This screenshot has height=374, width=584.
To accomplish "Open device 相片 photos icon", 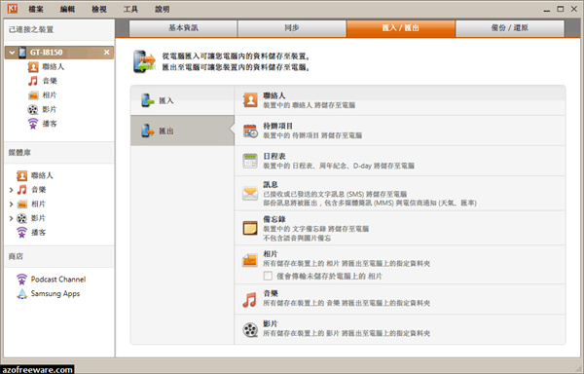I will [33, 95].
